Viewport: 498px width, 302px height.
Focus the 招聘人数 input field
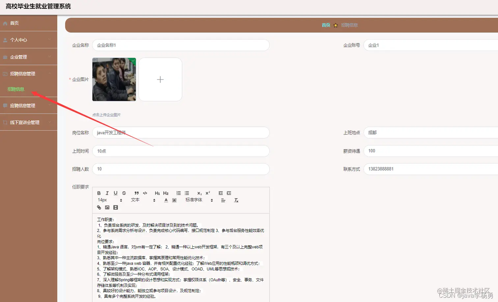click(x=181, y=169)
